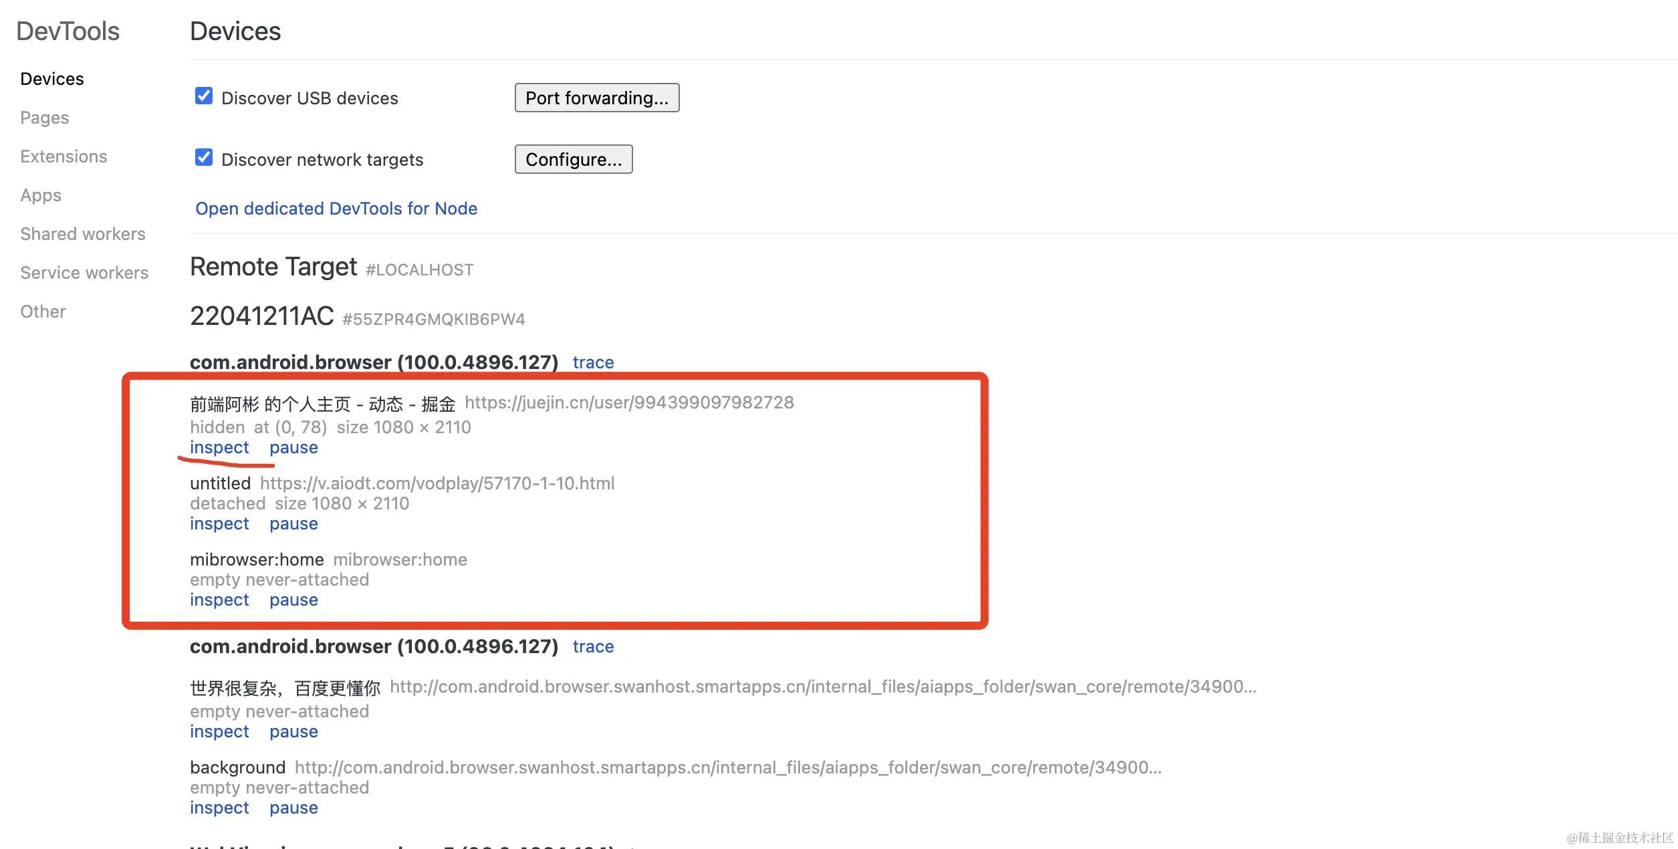
Task: Inspect the juejin.cn user page
Action: [x=219, y=447]
